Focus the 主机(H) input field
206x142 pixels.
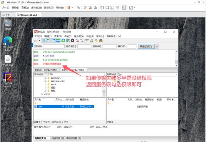[54, 47]
